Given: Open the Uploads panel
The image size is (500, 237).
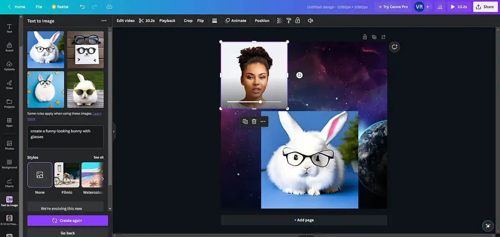Looking at the screenshot, I should 9,66.
